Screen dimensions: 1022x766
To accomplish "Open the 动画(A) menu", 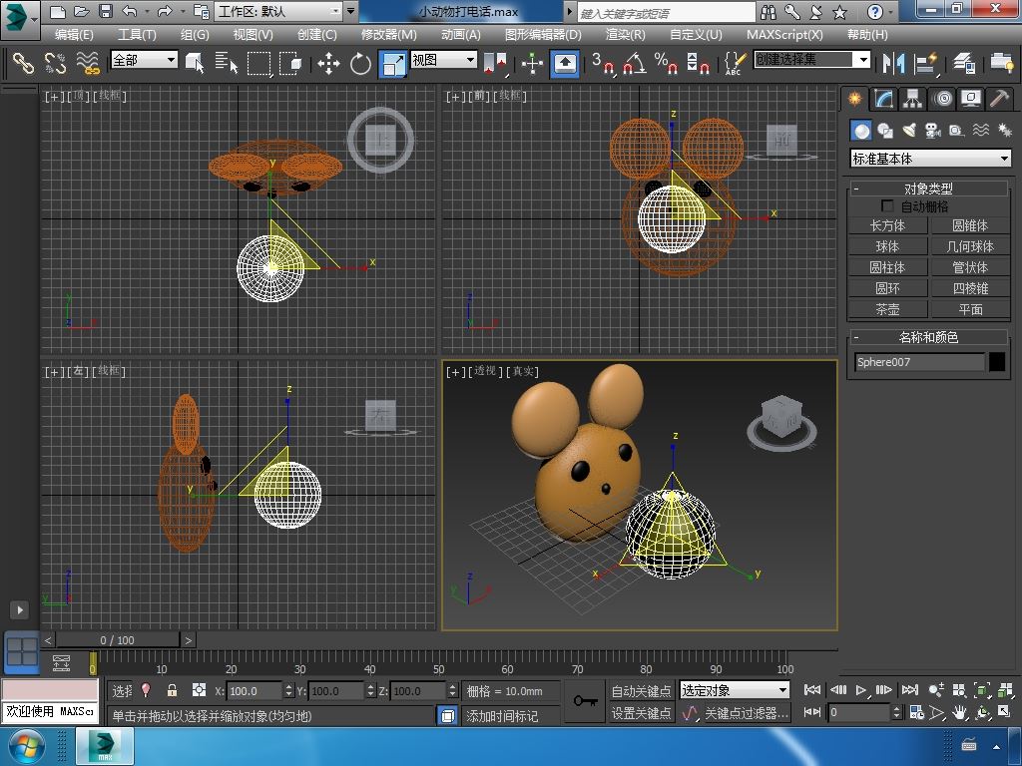I will click(x=461, y=35).
